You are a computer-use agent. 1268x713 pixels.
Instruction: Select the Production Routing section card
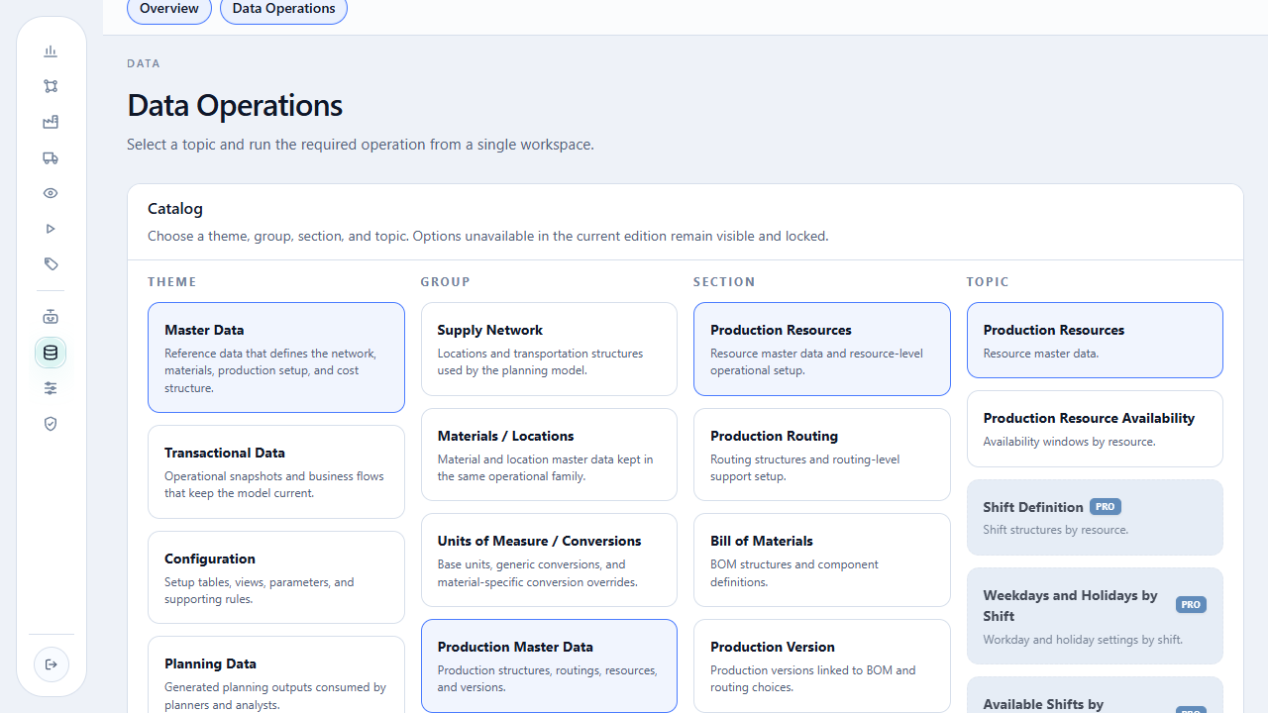click(x=822, y=455)
